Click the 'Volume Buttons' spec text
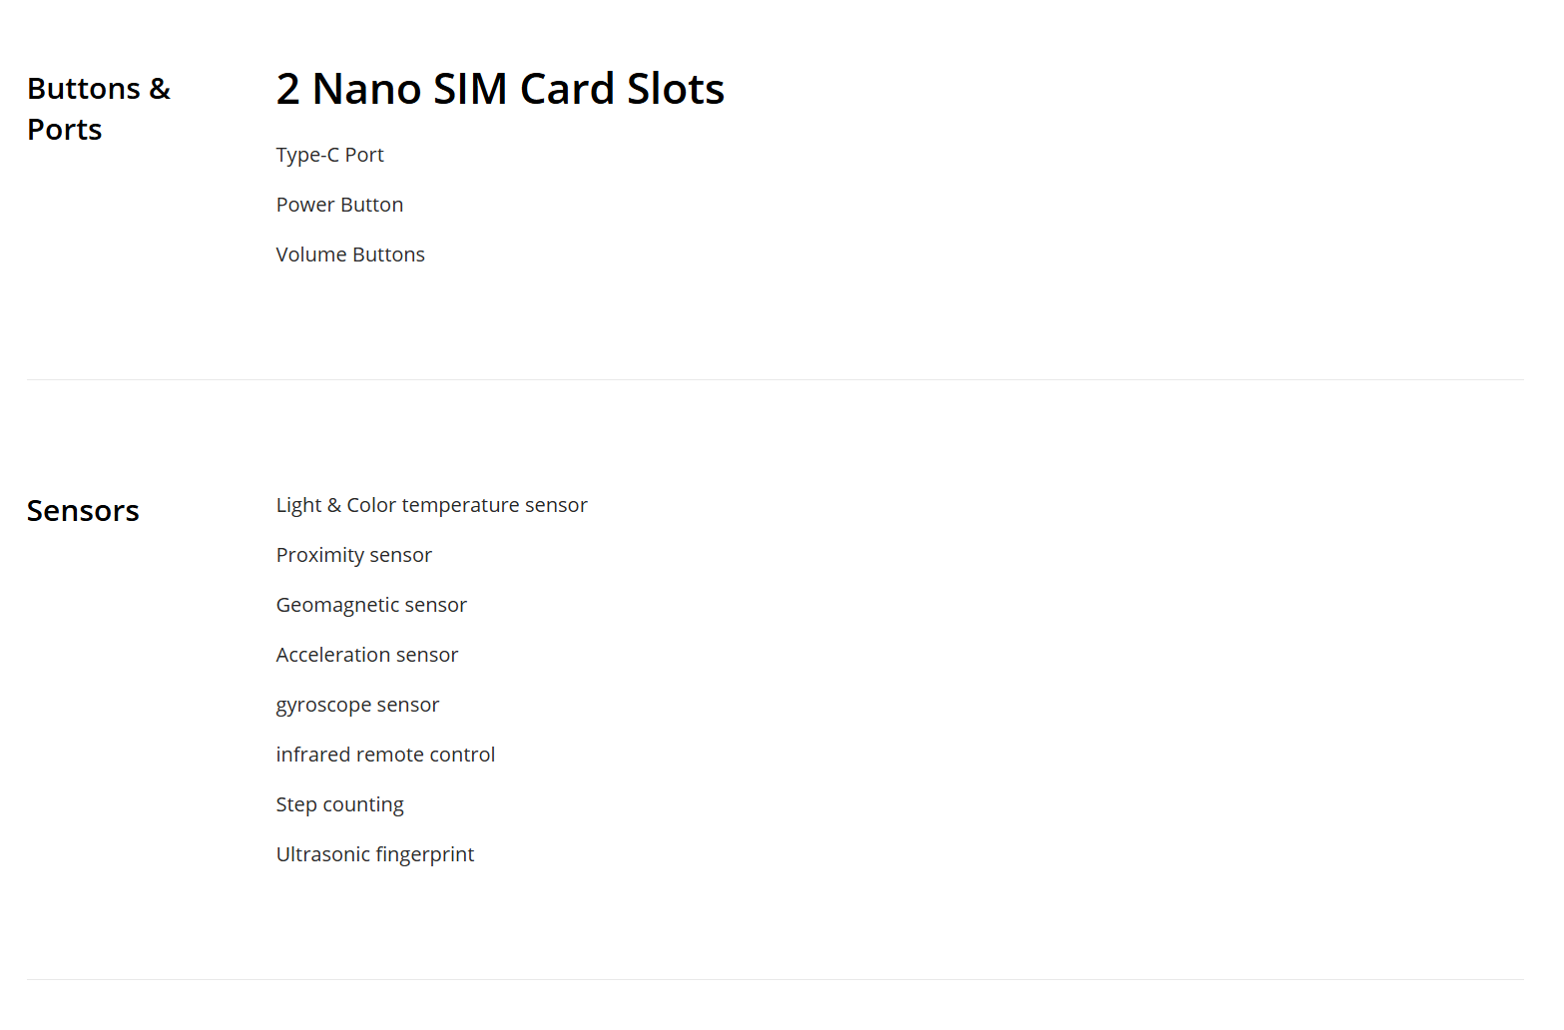 coord(350,255)
